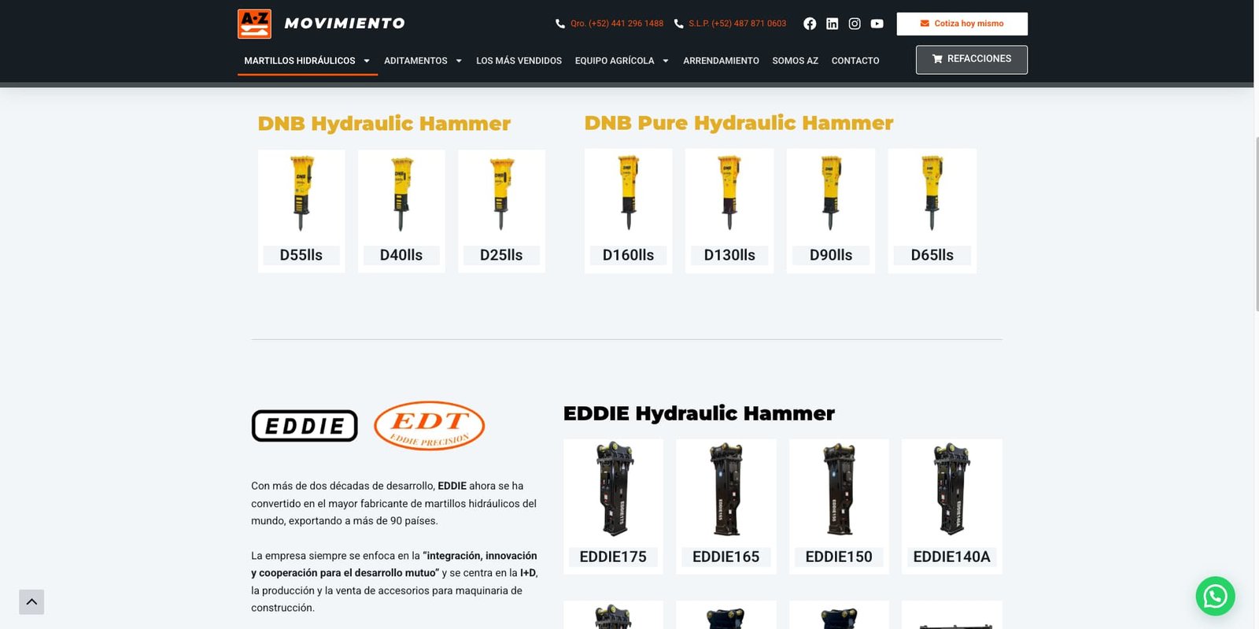1259x629 pixels.
Task: Click phone icon beside S.L.P. number
Action: click(678, 24)
